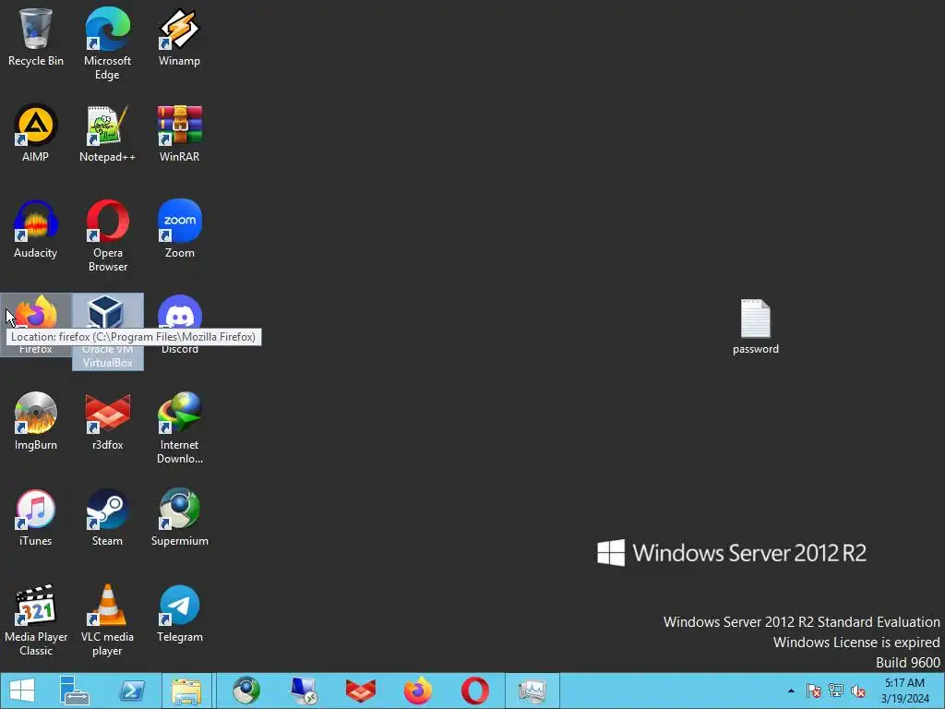Select the Media Player Classic desktop icon
The width and height of the screenshot is (945, 709).
(36, 619)
